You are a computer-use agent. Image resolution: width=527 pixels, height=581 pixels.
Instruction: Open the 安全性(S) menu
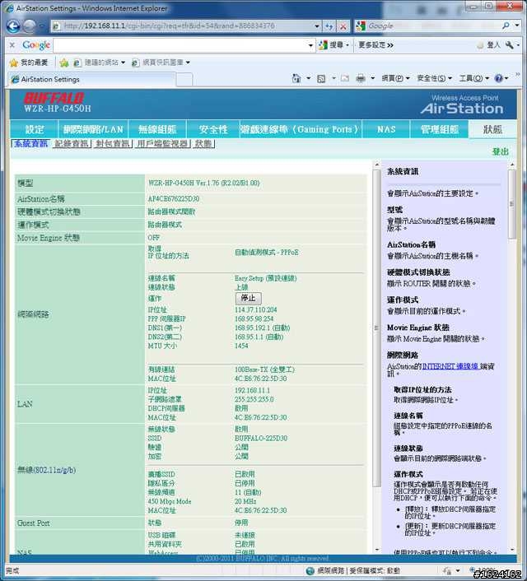pyautogui.click(x=434, y=78)
